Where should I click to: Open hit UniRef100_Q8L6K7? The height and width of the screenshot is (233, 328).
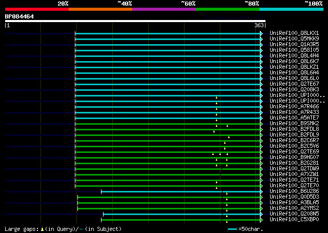(x=294, y=61)
